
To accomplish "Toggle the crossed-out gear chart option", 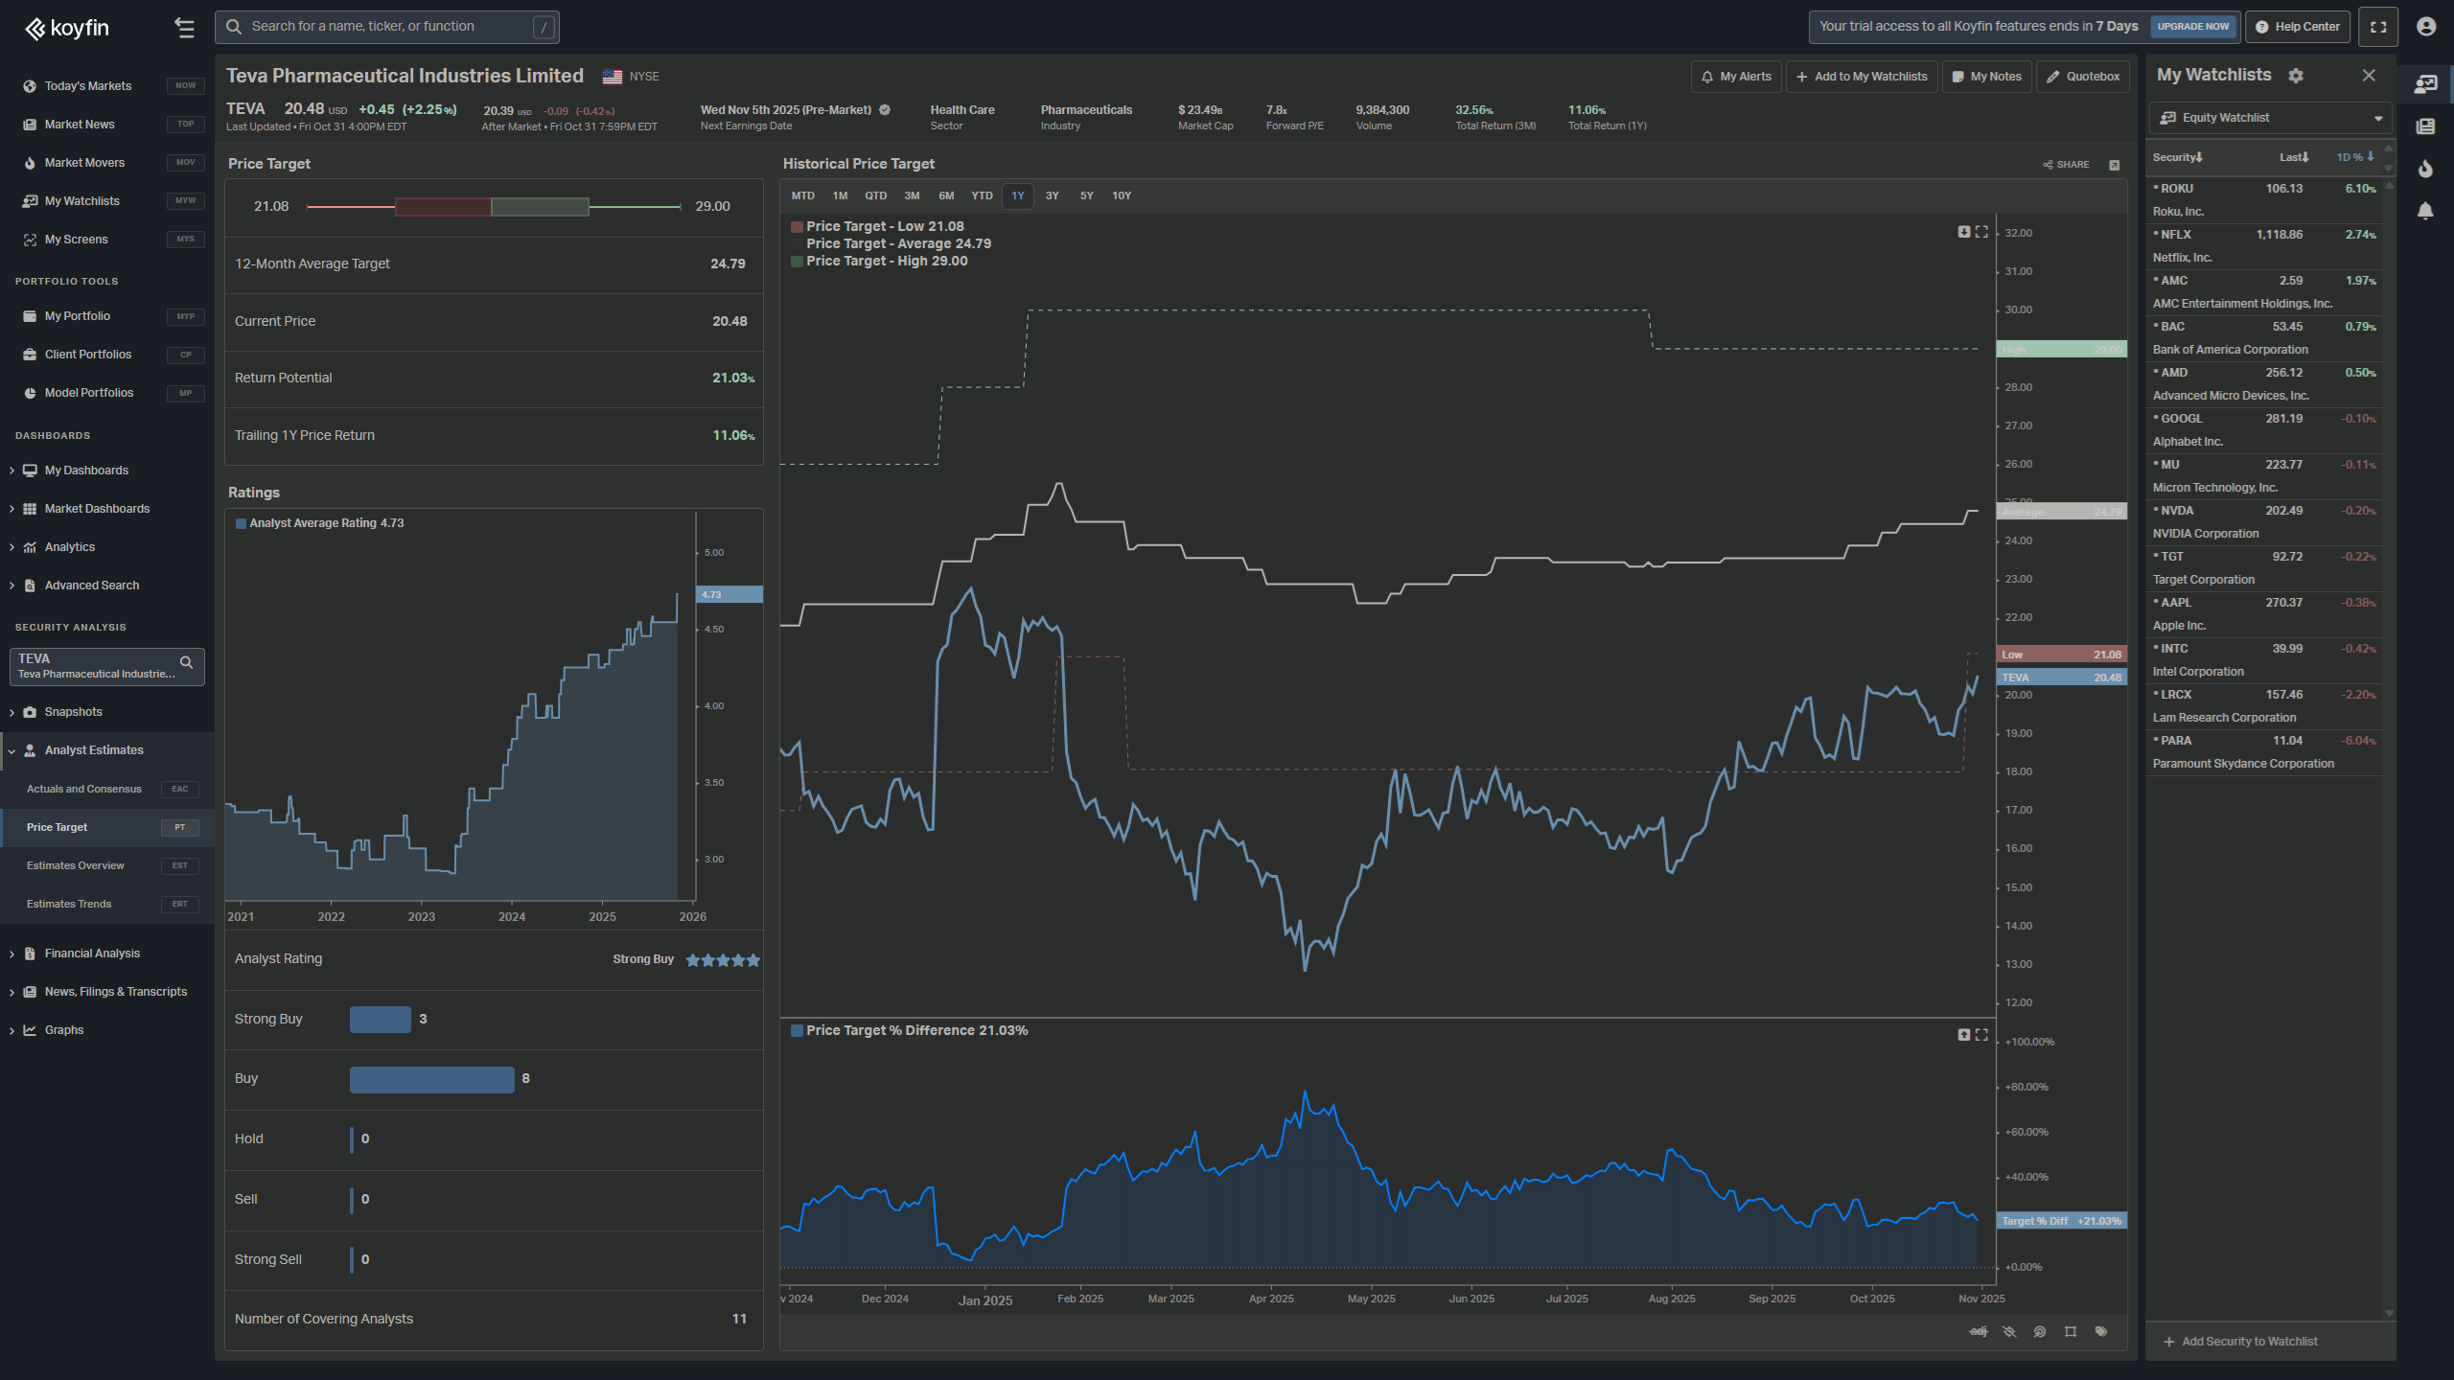I will [x=2009, y=1331].
